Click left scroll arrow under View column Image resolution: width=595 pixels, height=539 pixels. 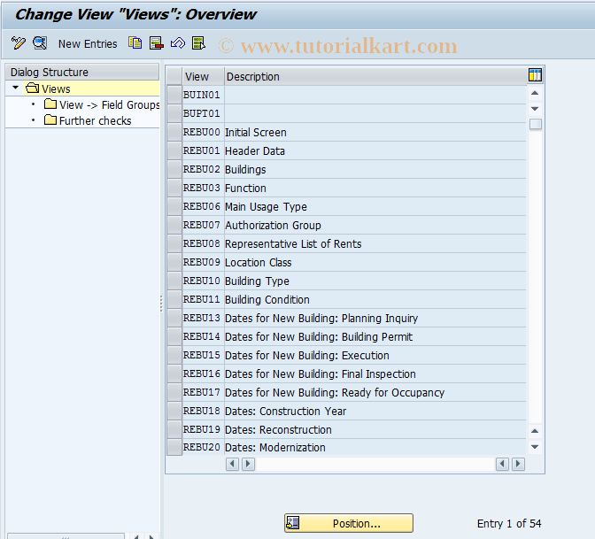[x=232, y=464]
